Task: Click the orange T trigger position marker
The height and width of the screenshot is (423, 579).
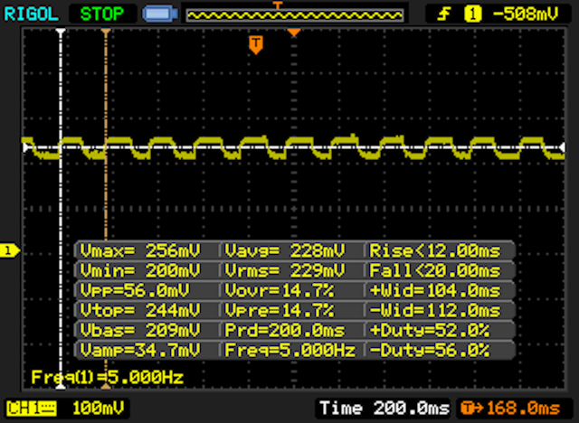Action: (x=256, y=44)
